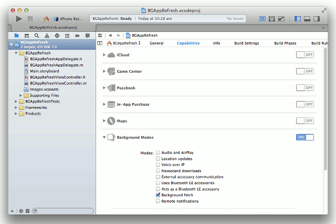
Task: Uncheck the Background fetch checkbox
Action: [x=158, y=195]
